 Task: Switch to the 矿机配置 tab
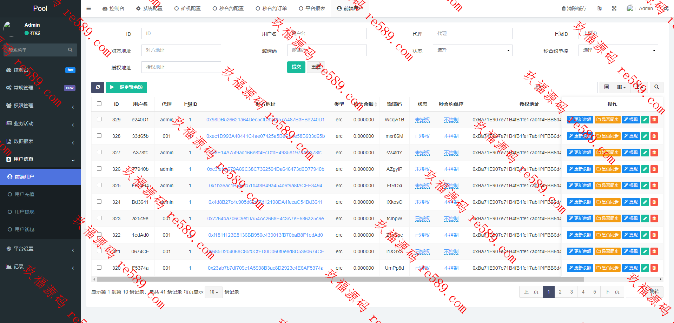(188, 8)
